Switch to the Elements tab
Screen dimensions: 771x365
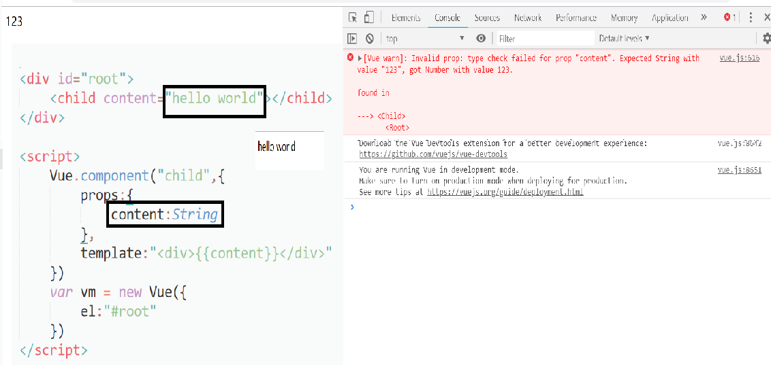point(406,18)
